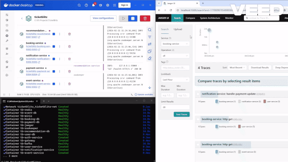
Task: Open a new terminal tab
Action: tap(44, 101)
